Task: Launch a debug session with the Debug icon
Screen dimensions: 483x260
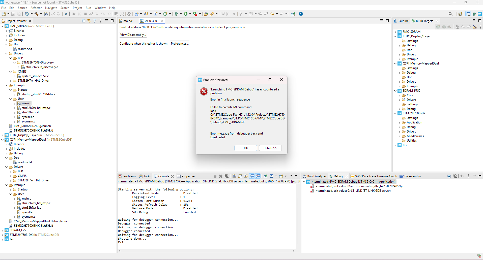Action: coord(176,14)
